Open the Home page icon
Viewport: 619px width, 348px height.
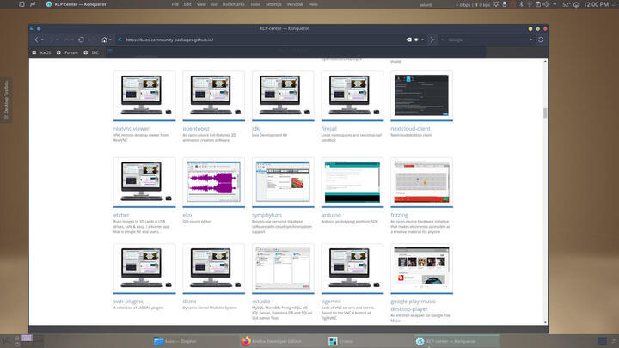click(x=104, y=40)
